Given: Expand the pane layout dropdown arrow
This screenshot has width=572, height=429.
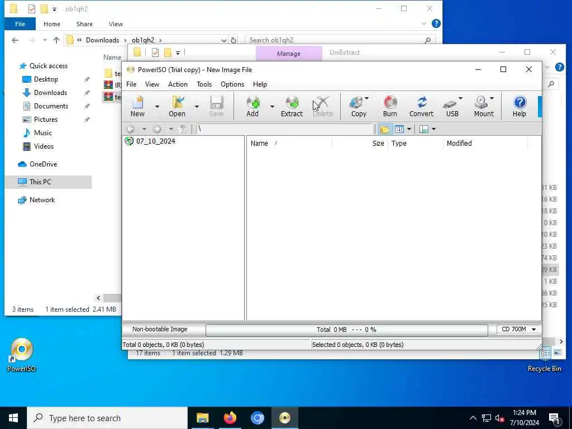Looking at the screenshot, I should point(433,129).
